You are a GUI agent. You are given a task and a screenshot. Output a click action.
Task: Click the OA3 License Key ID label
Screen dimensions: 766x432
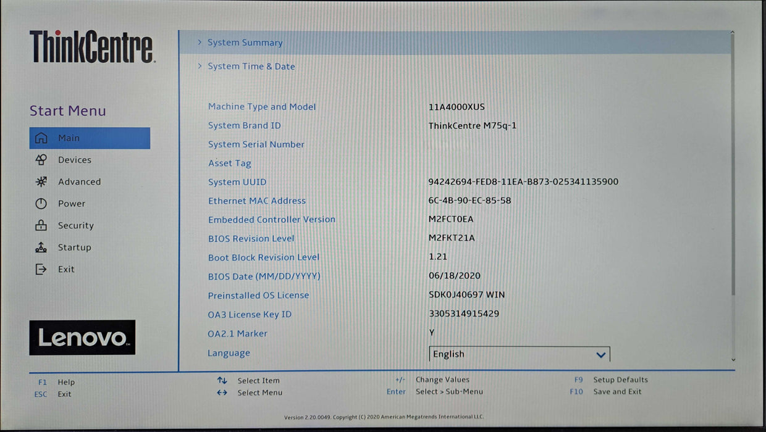click(x=250, y=314)
